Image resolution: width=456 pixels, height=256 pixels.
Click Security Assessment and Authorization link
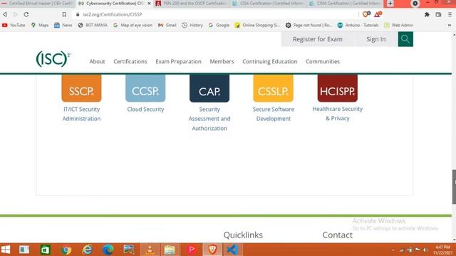209,119
